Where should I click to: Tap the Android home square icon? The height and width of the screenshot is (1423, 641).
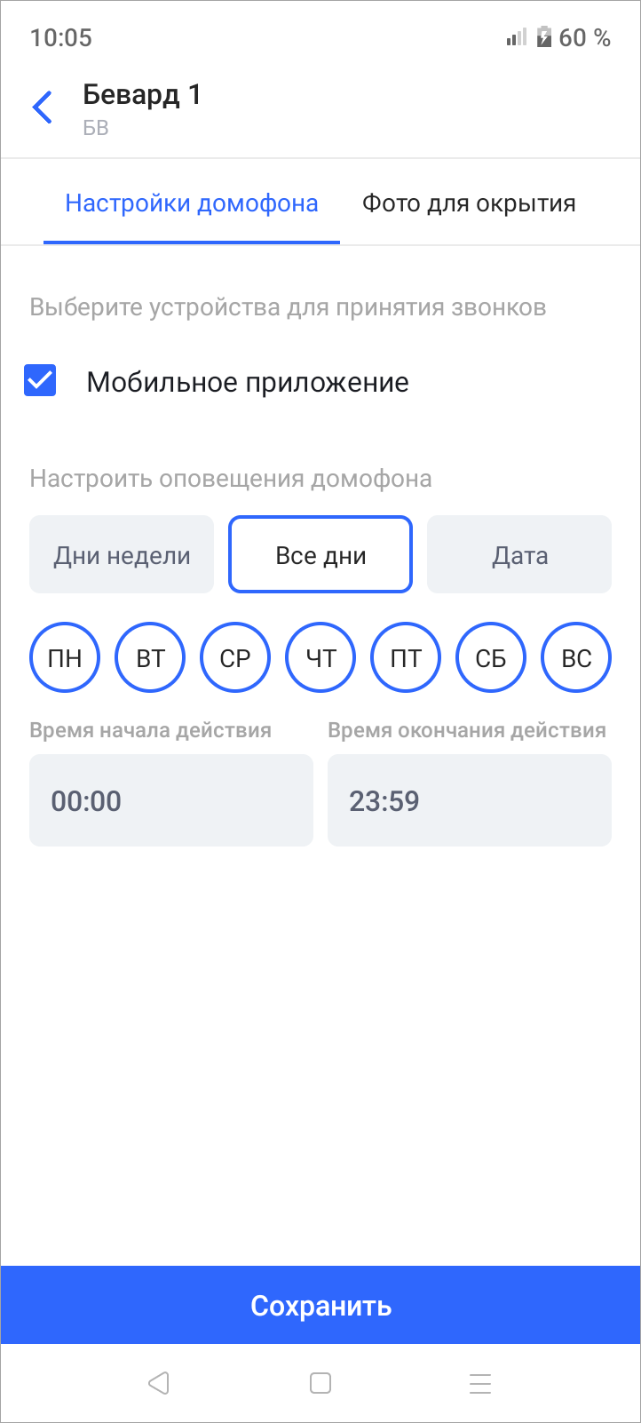click(320, 1383)
